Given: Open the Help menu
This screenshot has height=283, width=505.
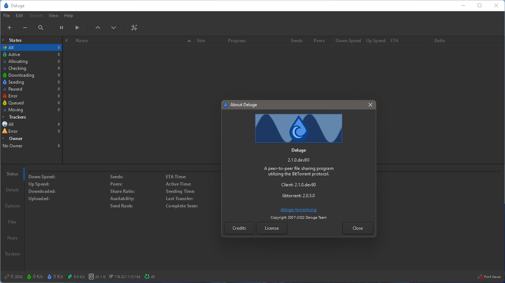Looking at the screenshot, I should (x=69, y=15).
